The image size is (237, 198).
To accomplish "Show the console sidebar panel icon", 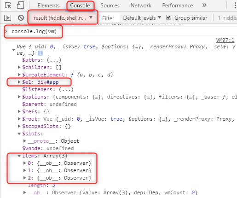I will [7, 18].
